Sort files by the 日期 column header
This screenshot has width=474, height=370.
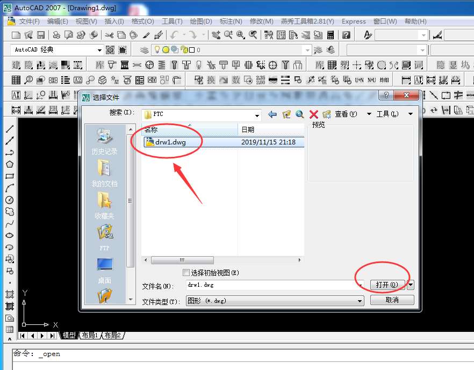271,129
